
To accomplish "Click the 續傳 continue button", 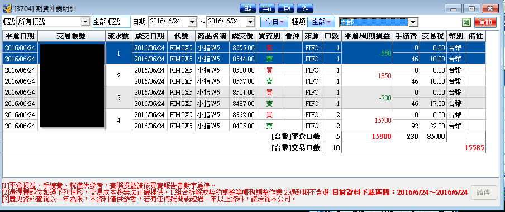I will [484, 192].
